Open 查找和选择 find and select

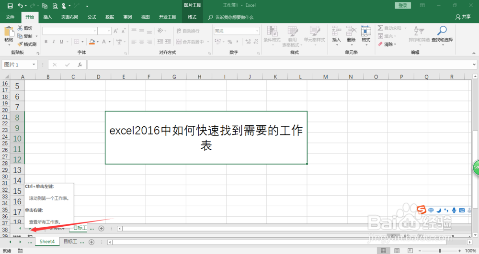pos(442,35)
